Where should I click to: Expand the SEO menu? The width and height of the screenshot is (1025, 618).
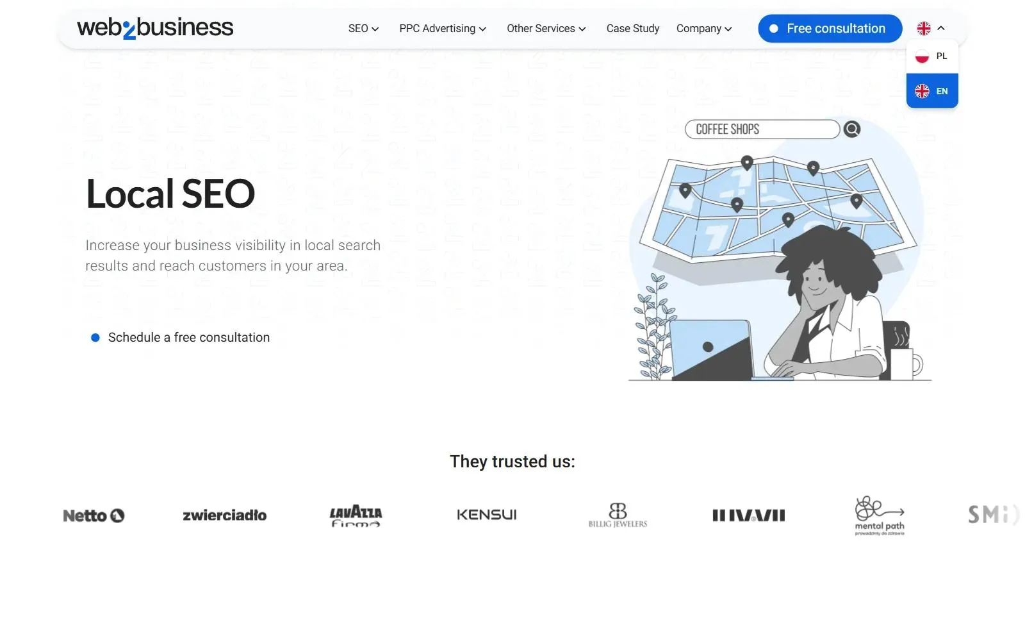[x=363, y=29]
